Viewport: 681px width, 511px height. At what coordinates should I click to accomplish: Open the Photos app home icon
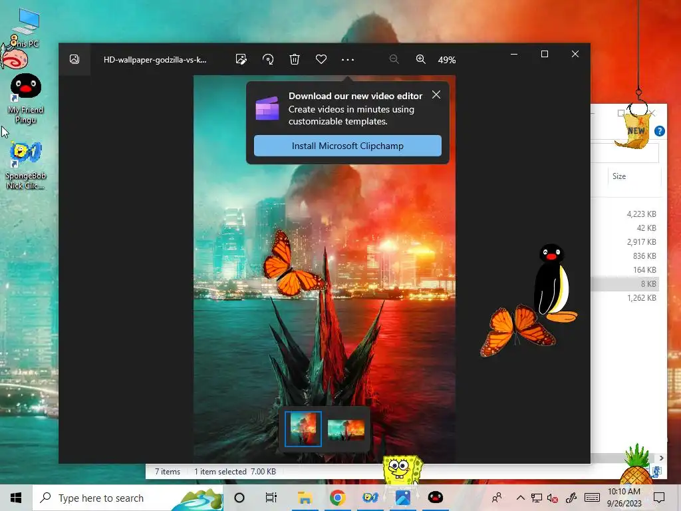(74, 59)
